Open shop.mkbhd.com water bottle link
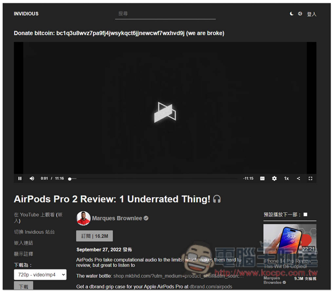333x293 pixels. pos(178,276)
